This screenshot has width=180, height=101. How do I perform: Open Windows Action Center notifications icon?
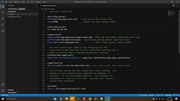[176, 99]
